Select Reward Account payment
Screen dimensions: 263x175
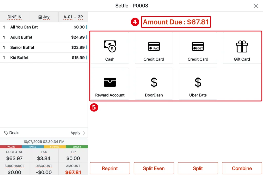(110, 84)
